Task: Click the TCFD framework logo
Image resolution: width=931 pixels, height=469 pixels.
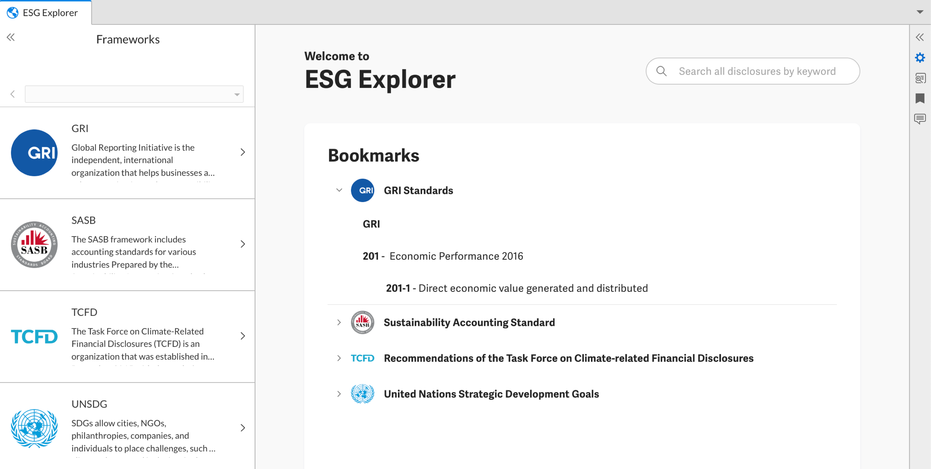Action: [34, 336]
